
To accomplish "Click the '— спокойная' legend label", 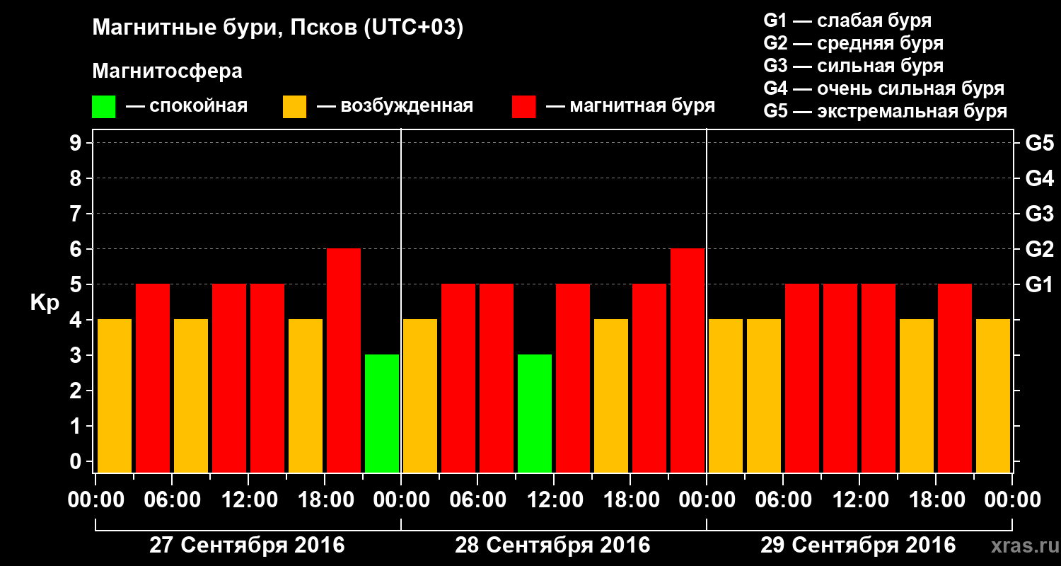I will (187, 106).
